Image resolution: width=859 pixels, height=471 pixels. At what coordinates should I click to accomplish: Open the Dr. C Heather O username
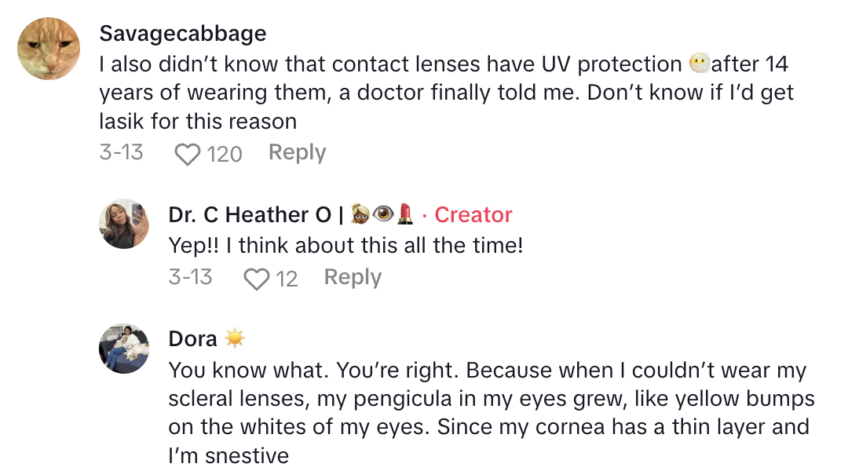pos(248,214)
